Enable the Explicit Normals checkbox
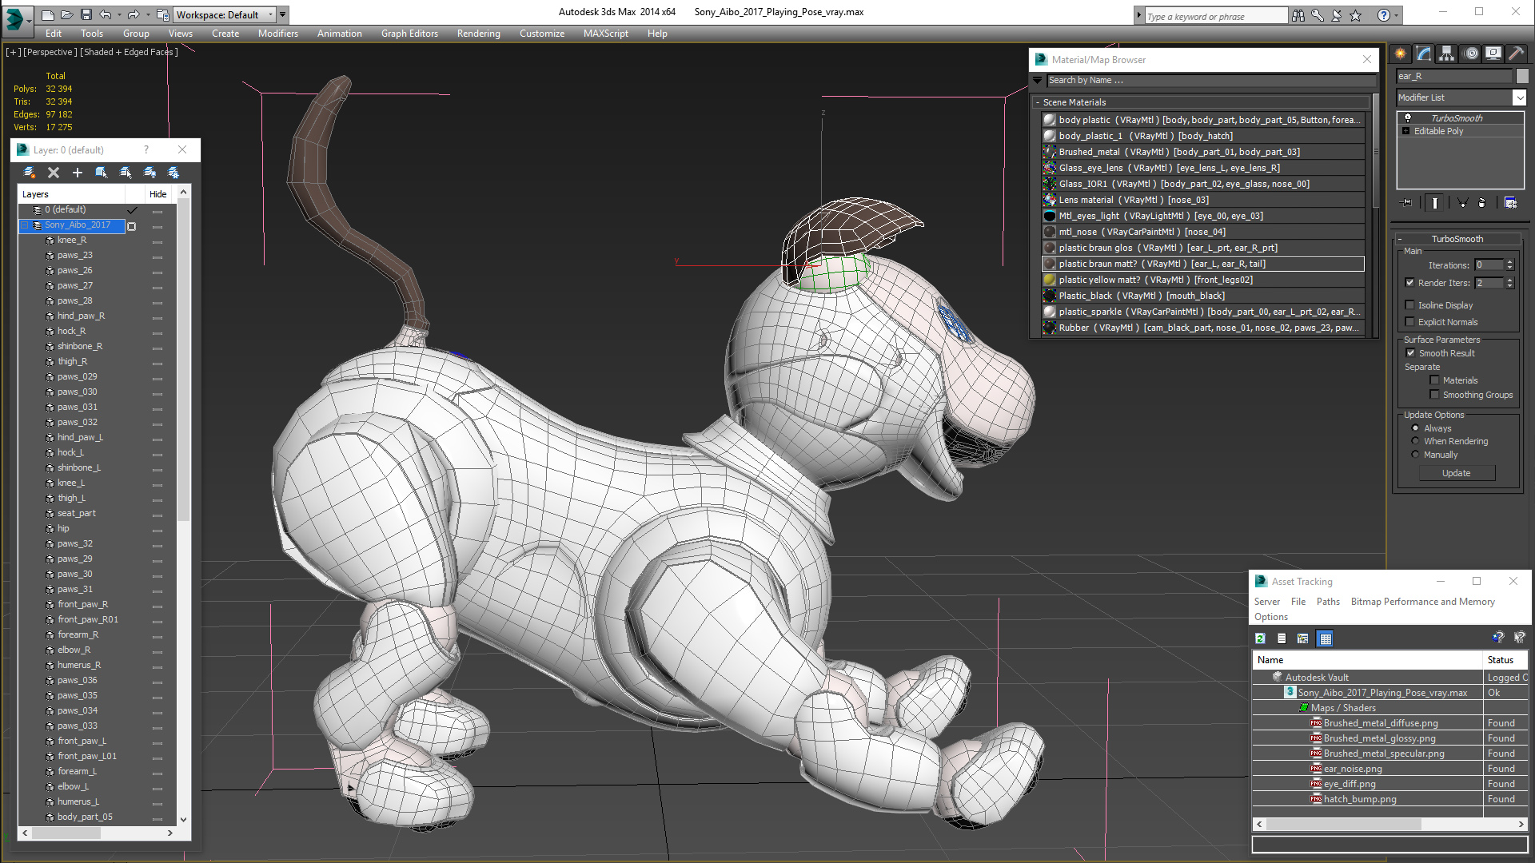Image resolution: width=1535 pixels, height=863 pixels. [x=1410, y=322]
